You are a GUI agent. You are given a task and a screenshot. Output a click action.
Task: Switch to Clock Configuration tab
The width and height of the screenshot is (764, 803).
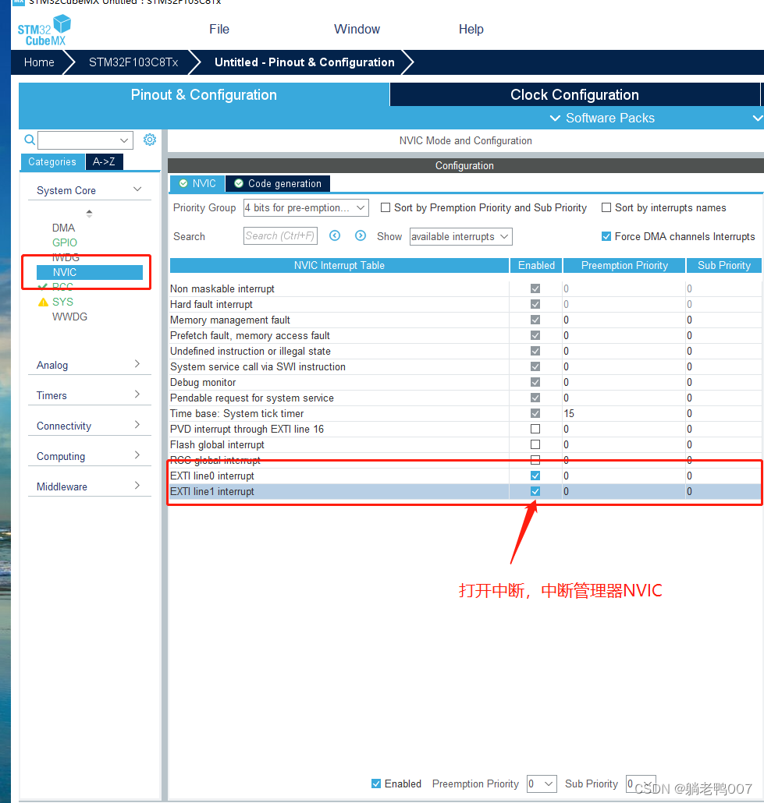coord(574,95)
